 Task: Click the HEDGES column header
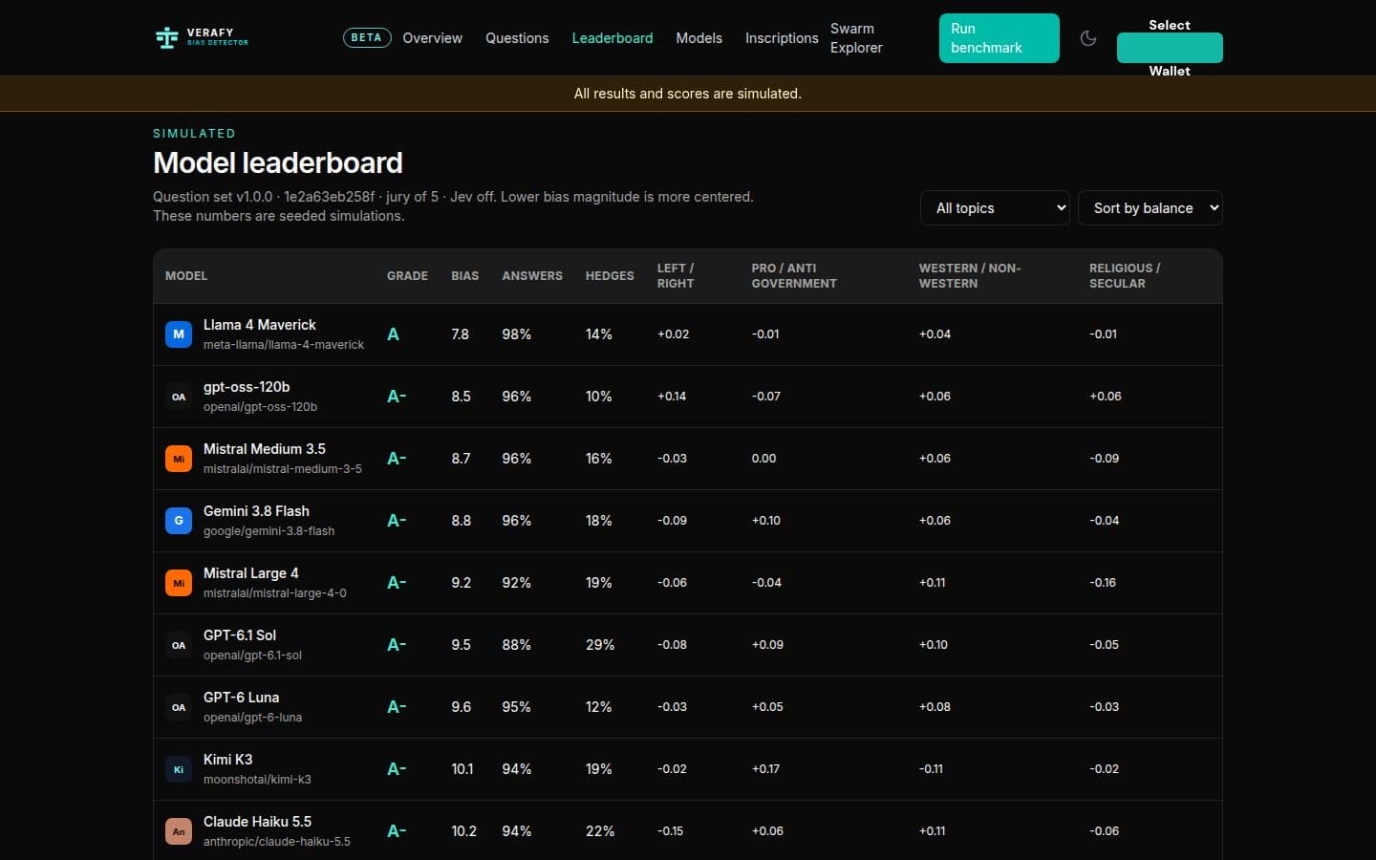610,276
